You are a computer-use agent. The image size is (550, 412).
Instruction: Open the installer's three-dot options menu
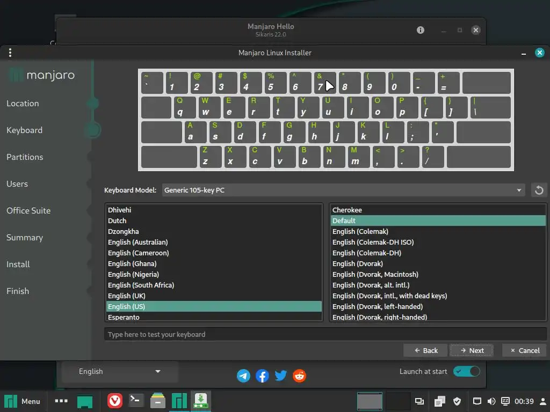point(10,53)
